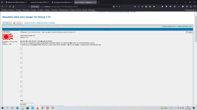197x110 pixels.
Task: Click the address bar URL field
Action: (75, 7)
